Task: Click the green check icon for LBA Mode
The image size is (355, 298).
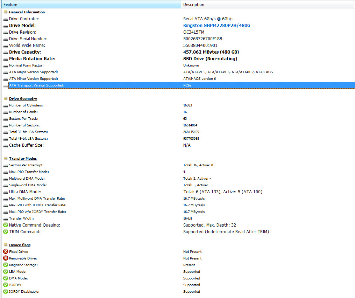Action: click(x=6, y=271)
